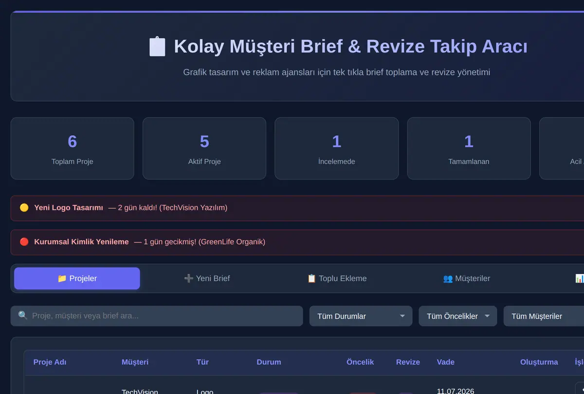Click the page title Kolay Müşteri Brief heading
Image resolution: width=584 pixels, height=394 pixels.
pos(350,47)
